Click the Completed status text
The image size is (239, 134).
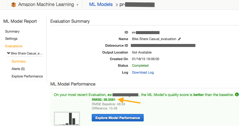(x=140, y=66)
